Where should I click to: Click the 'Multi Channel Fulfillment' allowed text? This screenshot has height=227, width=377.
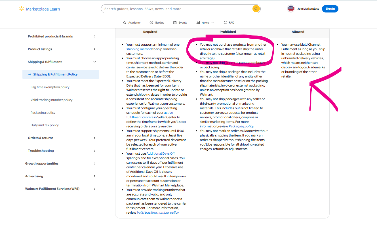(x=303, y=60)
